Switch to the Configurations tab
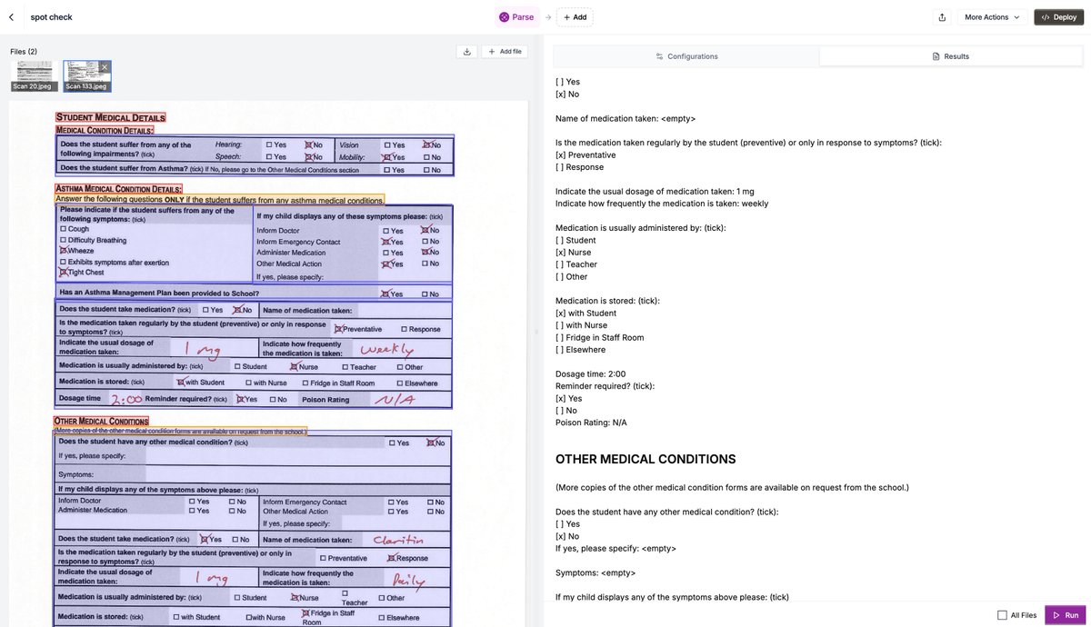 coord(686,55)
